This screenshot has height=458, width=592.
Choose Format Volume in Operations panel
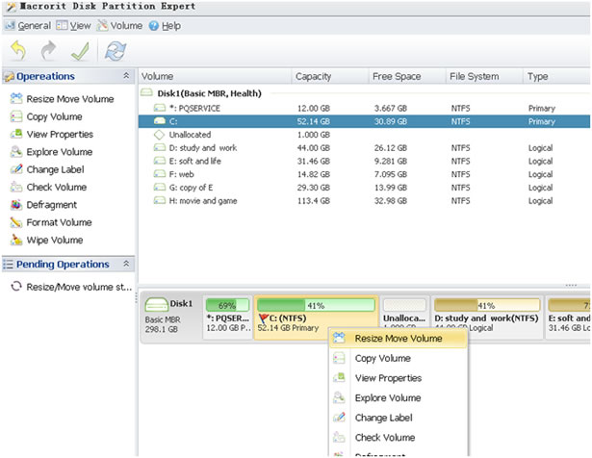click(x=51, y=222)
